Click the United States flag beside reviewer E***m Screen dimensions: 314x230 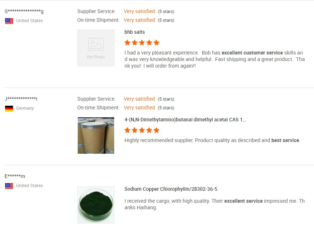point(9,186)
